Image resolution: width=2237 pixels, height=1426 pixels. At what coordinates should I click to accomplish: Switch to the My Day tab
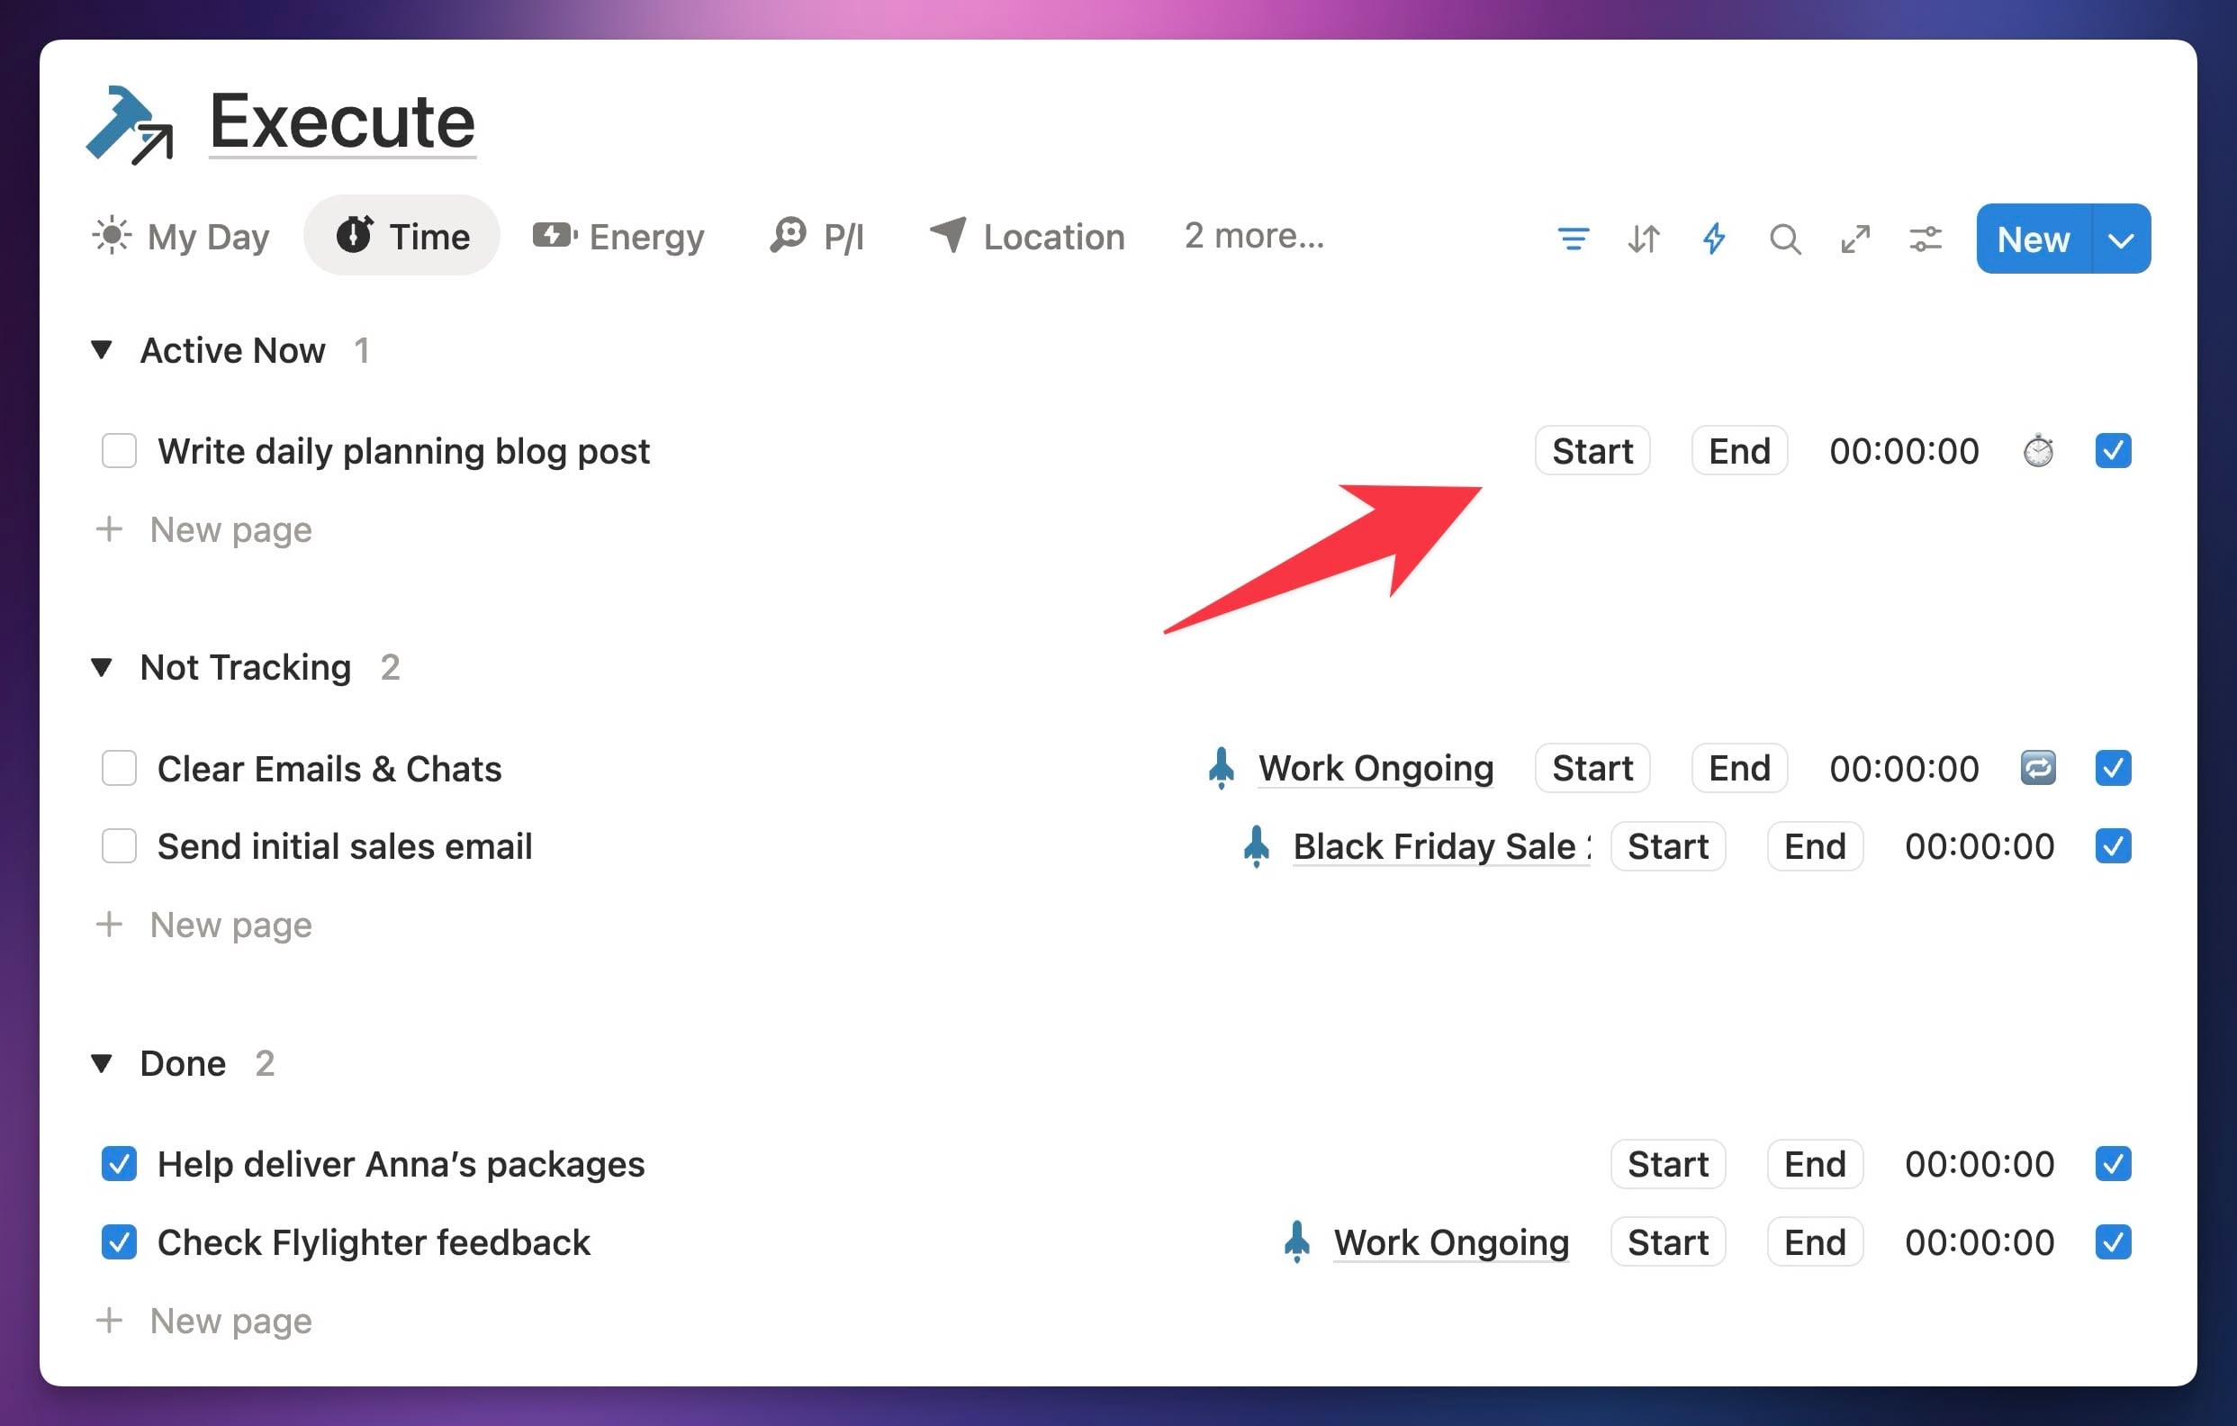coord(182,237)
